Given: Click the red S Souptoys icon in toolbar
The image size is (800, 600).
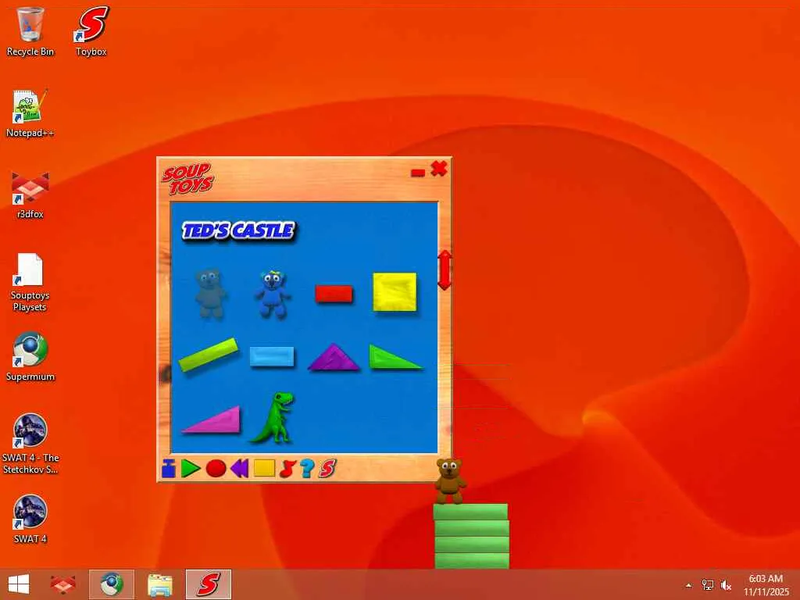Looking at the screenshot, I should (x=327, y=469).
